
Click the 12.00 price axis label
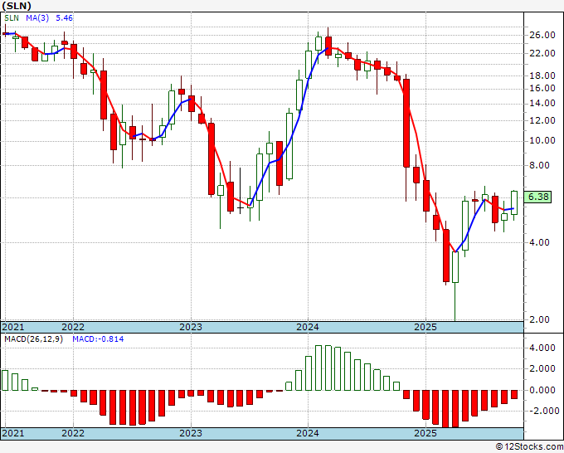click(542, 120)
